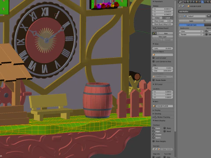This screenshot has height=158, width=211.
Task: Click the New Layer button
Action: [x=163, y=36]
